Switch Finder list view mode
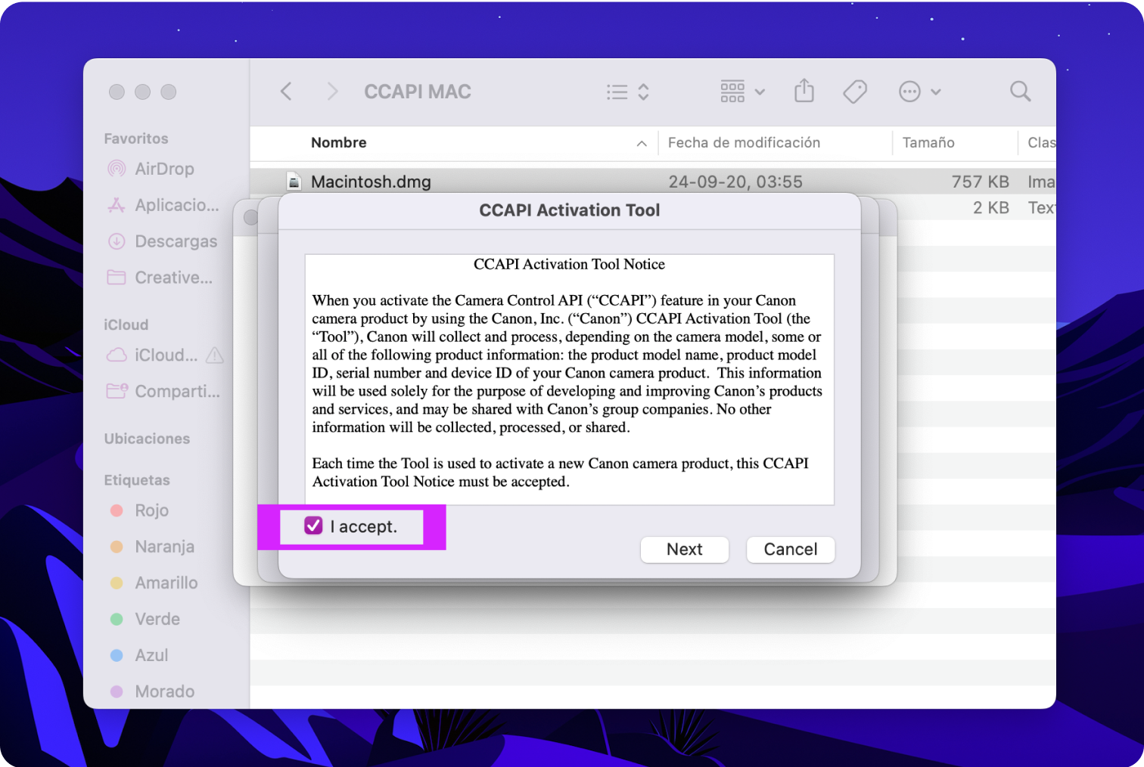Viewport: 1144px width, 767px height. coord(628,92)
